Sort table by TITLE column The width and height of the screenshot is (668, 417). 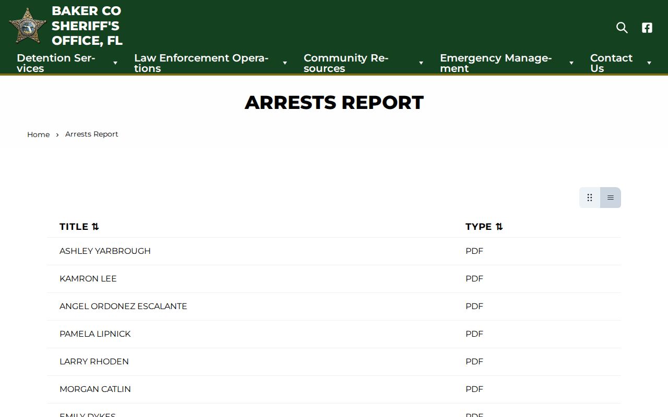(79, 227)
